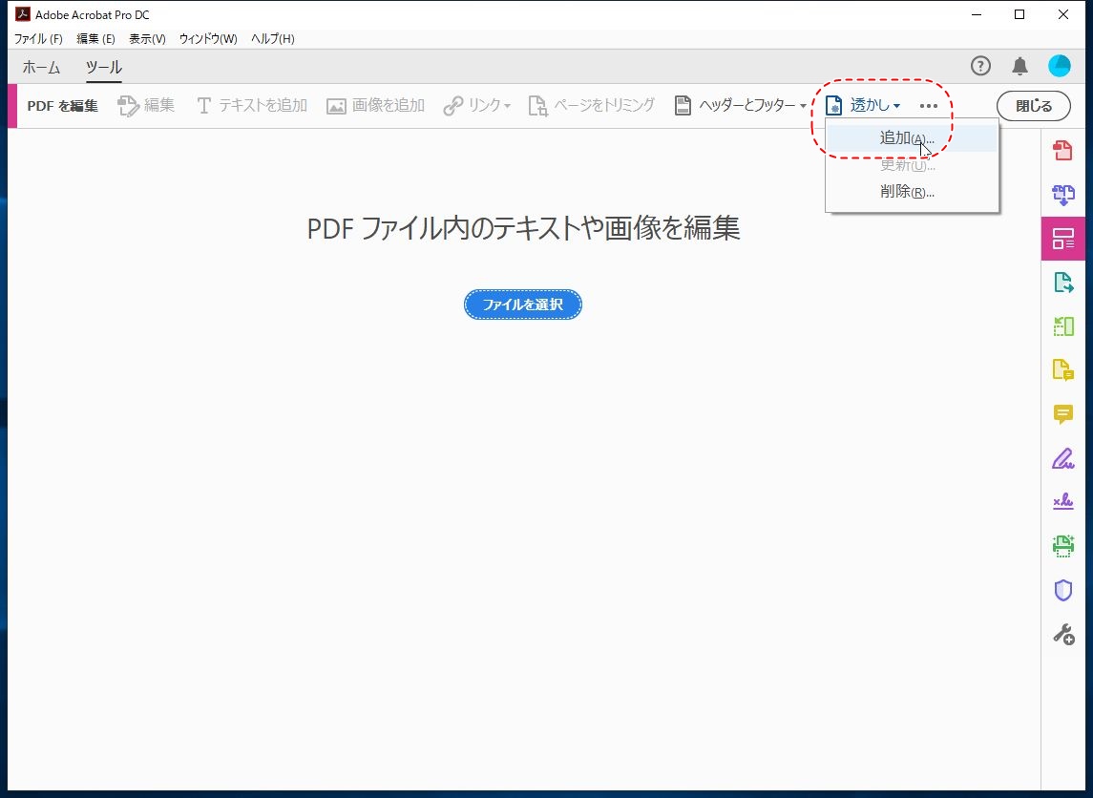Select the pink Edit PDF sidebar icon
The image size is (1093, 798).
[1063, 239]
